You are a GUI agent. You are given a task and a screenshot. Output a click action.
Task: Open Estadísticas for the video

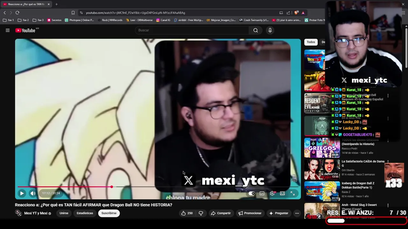click(x=85, y=213)
